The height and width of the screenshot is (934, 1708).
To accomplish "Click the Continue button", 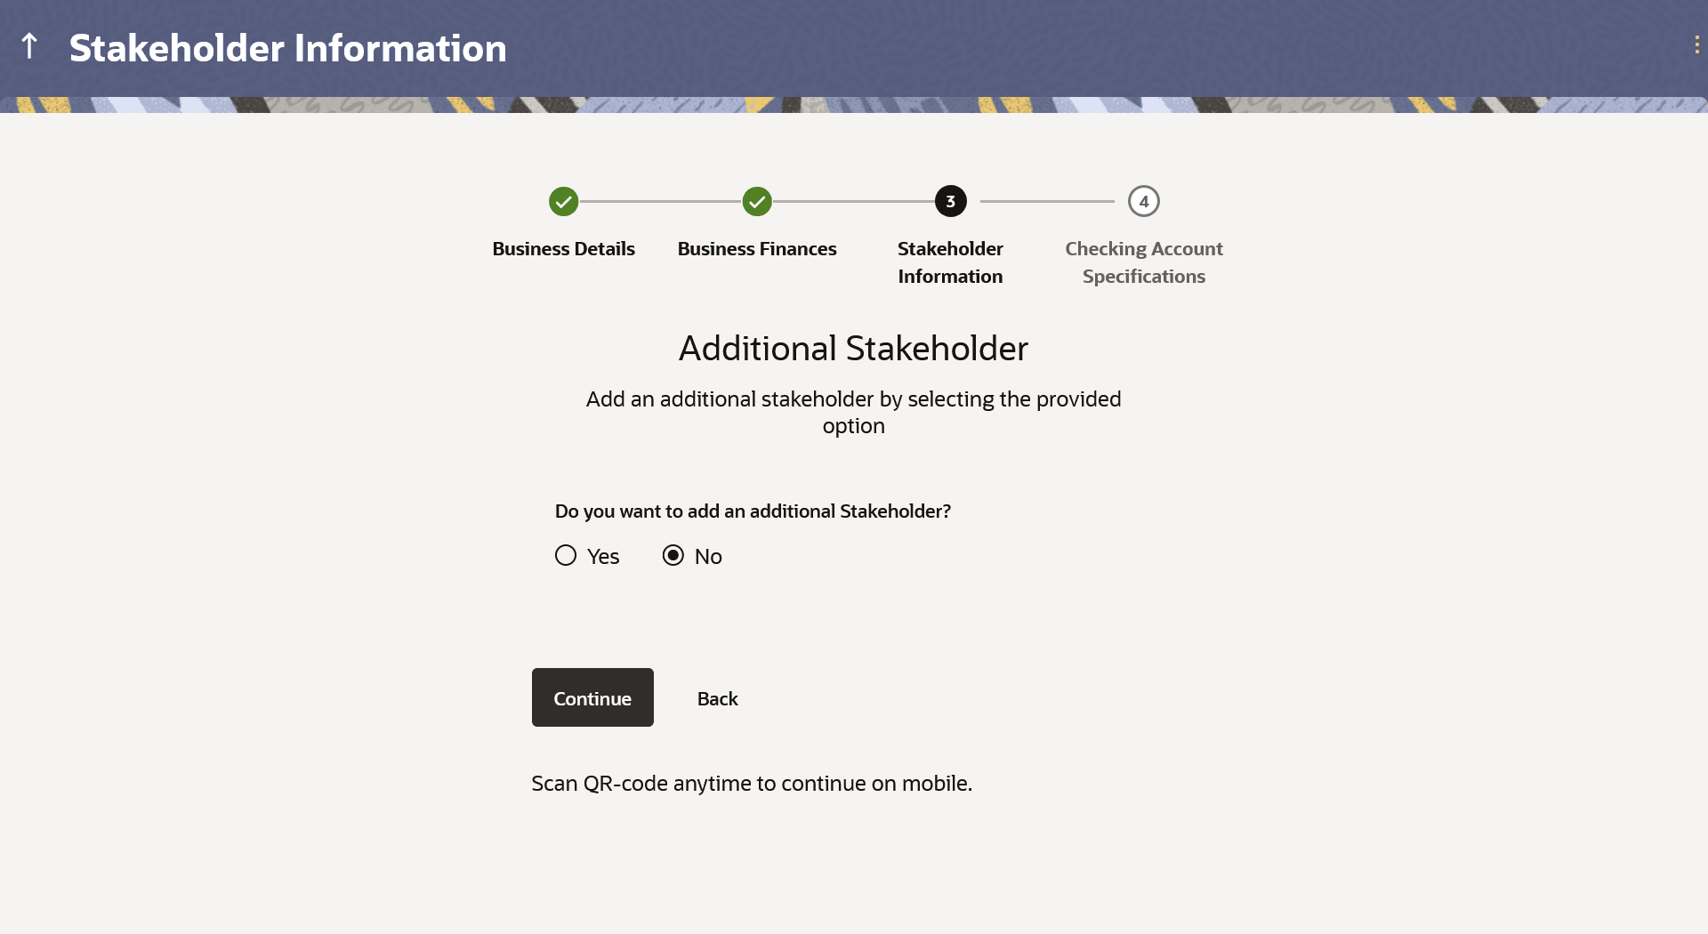I will 592,697.
